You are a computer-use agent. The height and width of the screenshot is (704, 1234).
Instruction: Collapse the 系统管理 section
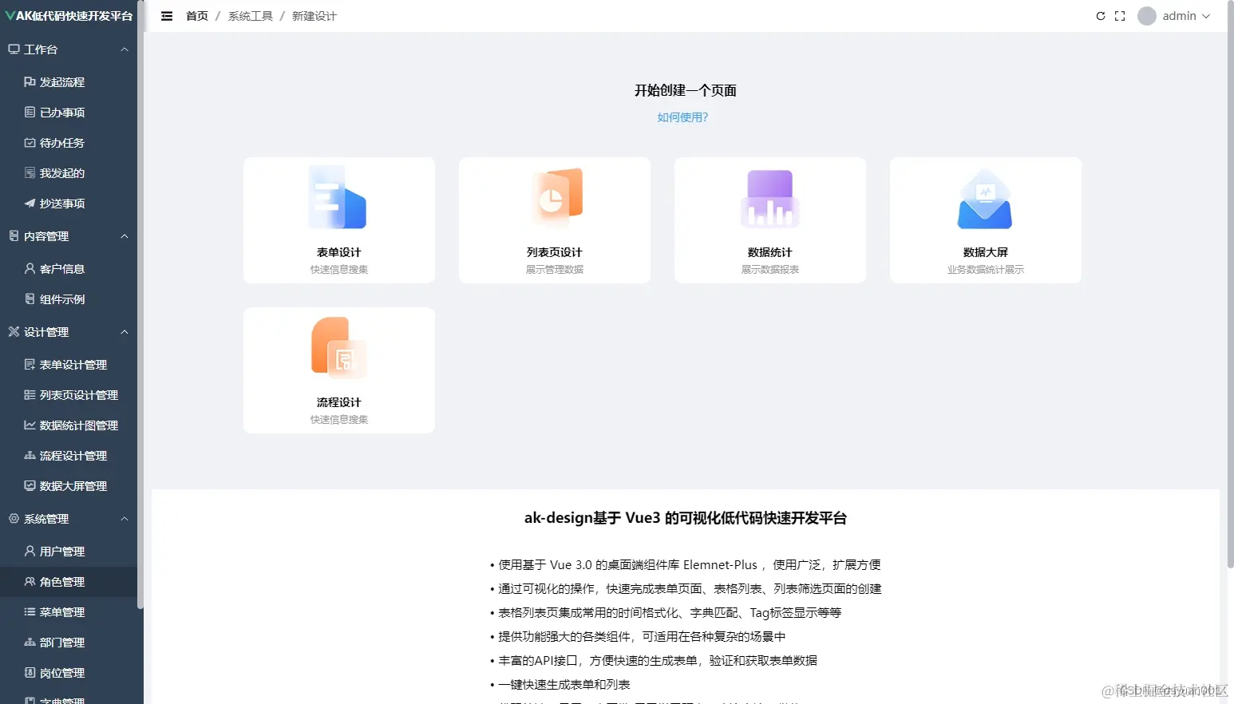pyautogui.click(x=125, y=519)
